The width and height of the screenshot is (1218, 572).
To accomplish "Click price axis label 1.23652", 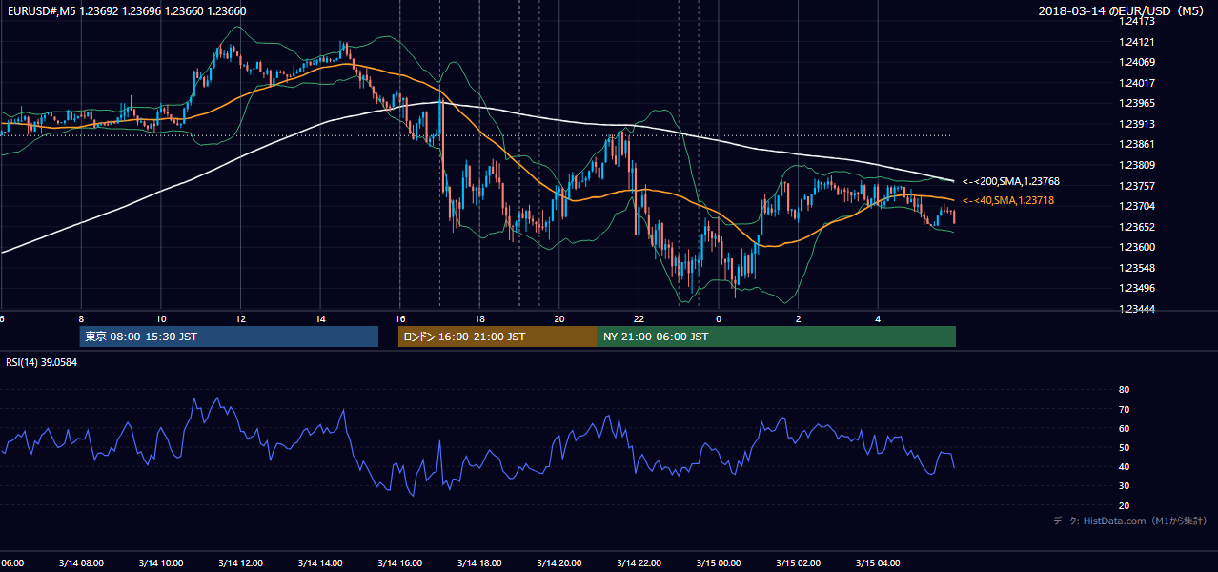I will click(x=1138, y=227).
